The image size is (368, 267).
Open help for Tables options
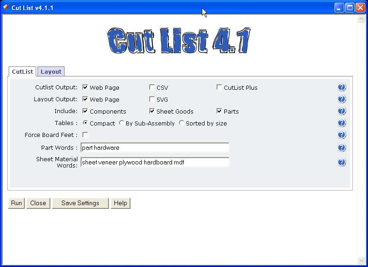click(342, 122)
